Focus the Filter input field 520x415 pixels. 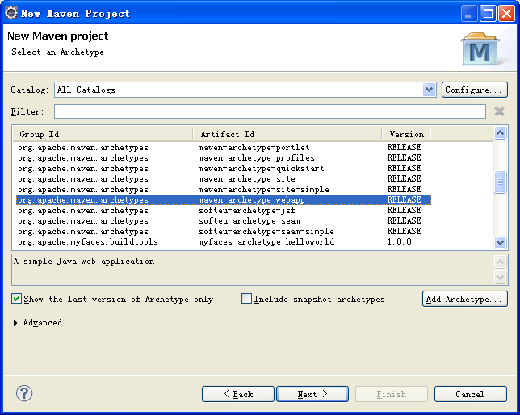(x=270, y=111)
